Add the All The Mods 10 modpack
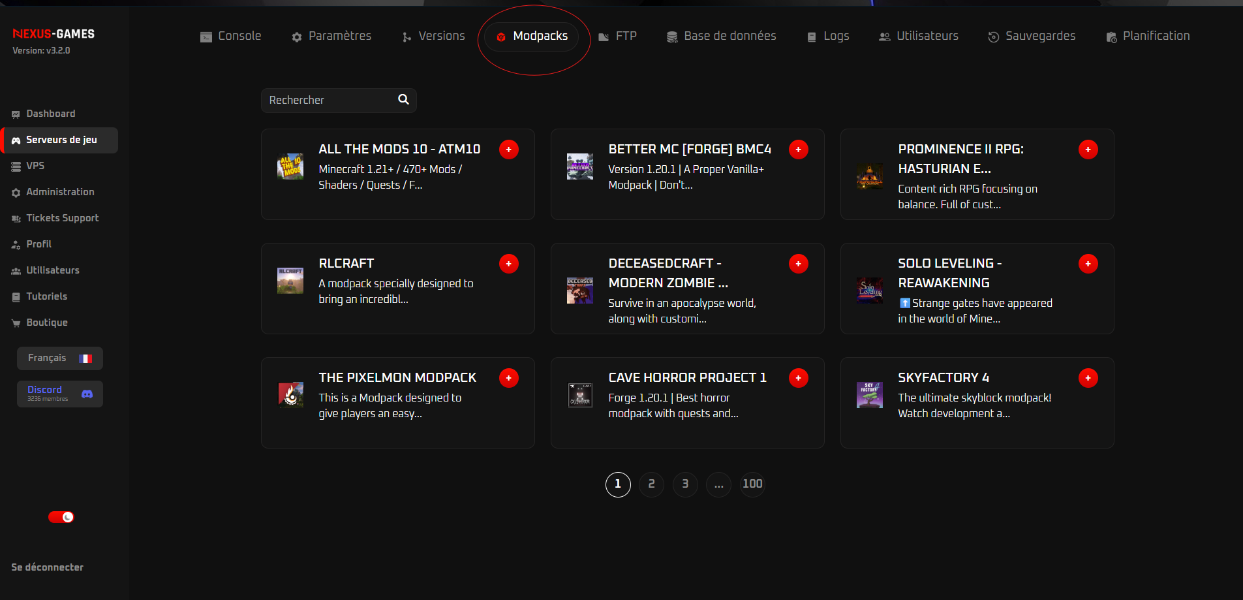The height and width of the screenshot is (600, 1243). (509, 150)
